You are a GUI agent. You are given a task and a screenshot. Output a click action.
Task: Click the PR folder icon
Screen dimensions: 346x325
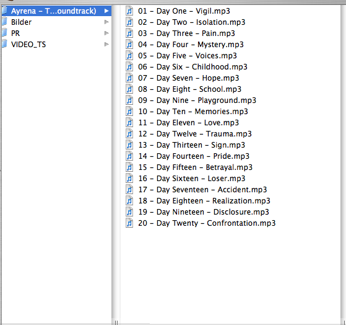[x=4, y=33]
